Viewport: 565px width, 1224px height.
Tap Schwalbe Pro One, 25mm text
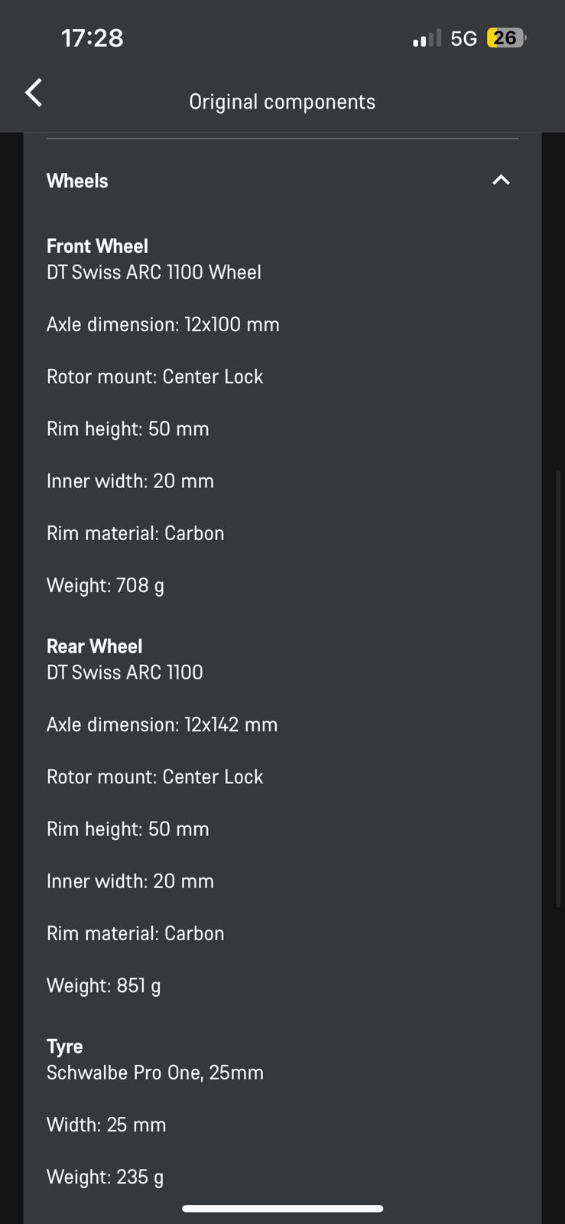(155, 1073)
